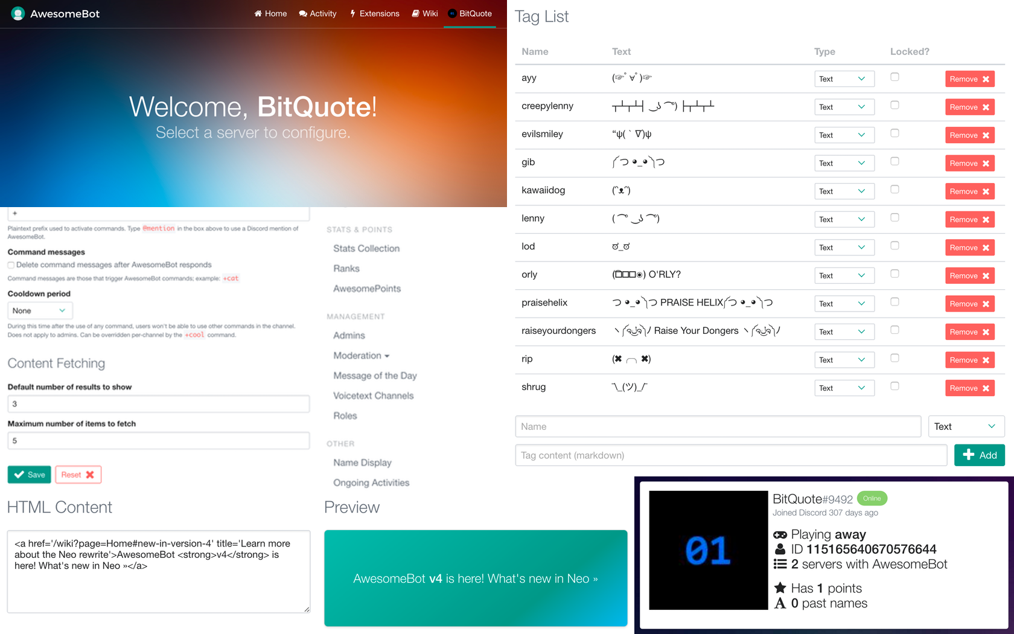Toggle Locked checkbox for lod tag

coord(894,245)
